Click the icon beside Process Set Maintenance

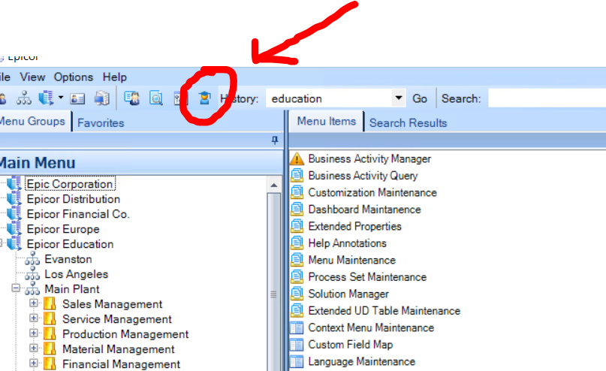point(297,276)
